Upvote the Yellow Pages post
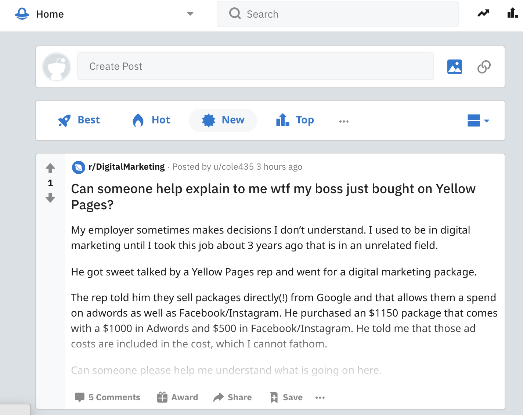This screenshot has width=523, height=415. [50, 168]
